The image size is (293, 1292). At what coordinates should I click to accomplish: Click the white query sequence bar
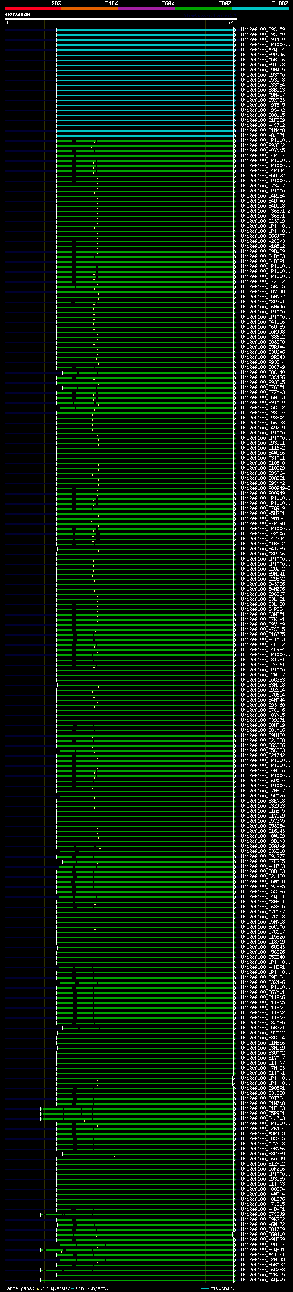[x=121, y=18]
